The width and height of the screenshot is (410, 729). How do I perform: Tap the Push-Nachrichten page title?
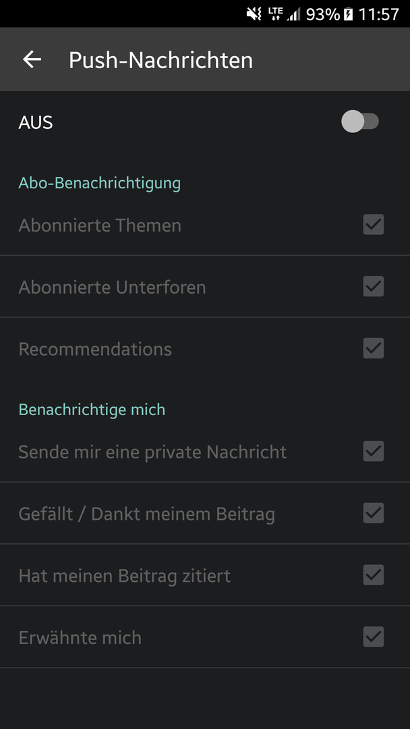point(160,61)
